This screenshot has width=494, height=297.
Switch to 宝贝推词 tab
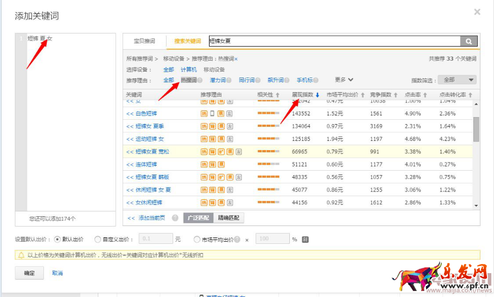144,41
